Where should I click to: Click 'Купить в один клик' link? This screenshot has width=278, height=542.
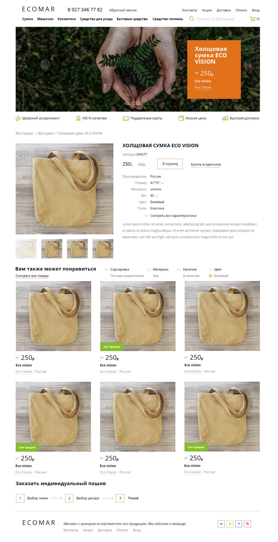coord(206,164)
